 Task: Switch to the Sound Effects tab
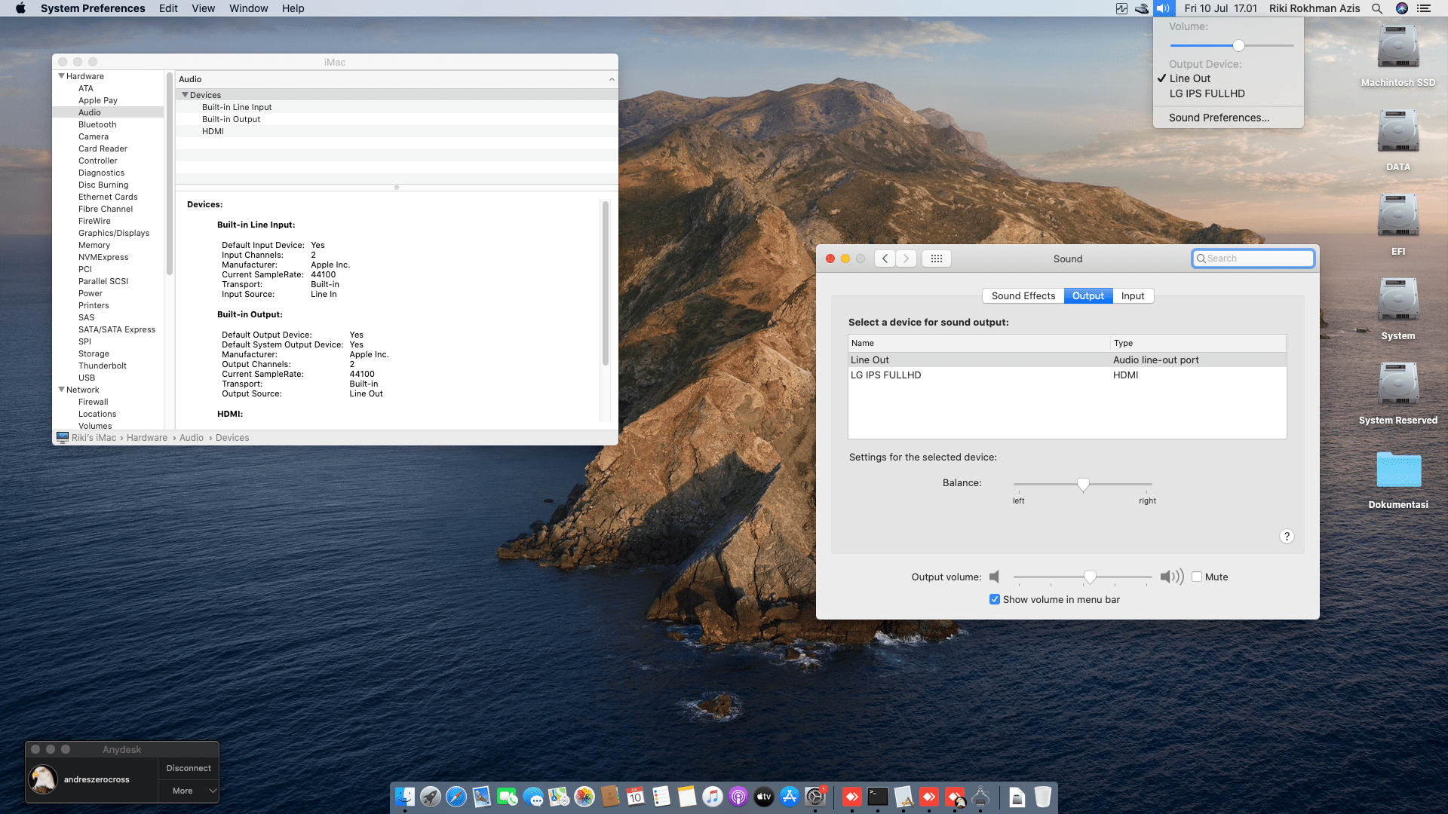click(1023, 296)
